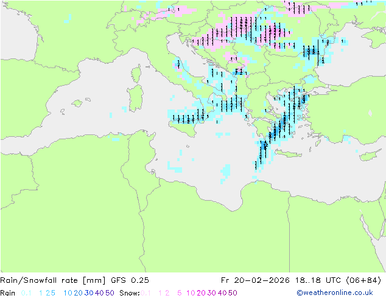Select the rain legend value 20
This screenshot has height=298, width=386.
pyautogui.click(x=78, y=293)
